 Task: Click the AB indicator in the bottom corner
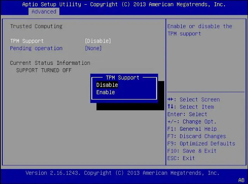click(241, 180)
